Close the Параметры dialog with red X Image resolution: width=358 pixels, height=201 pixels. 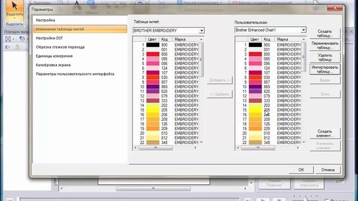pyautogui.click(x=335, y=8)
